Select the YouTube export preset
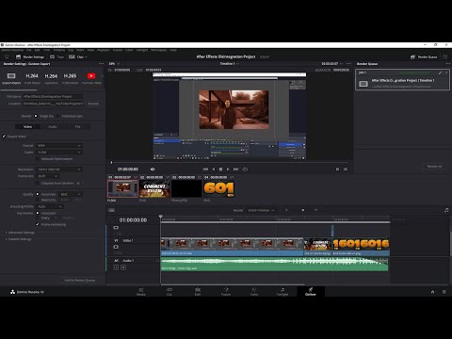Screen dimensions: 452x339 [x=91, y=78]
